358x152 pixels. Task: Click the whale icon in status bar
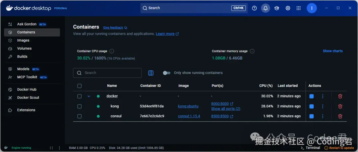pyautogui.click(x=6, y=148)
